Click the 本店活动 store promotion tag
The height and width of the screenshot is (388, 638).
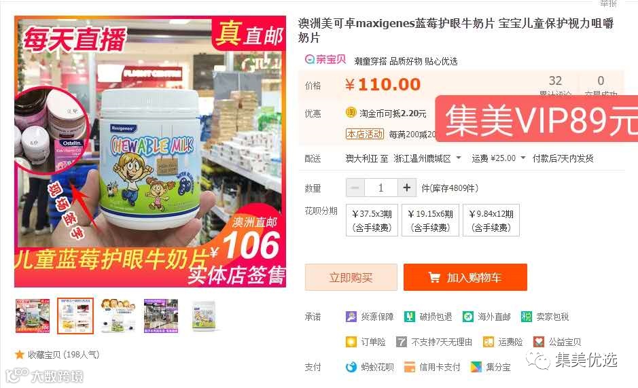[365, 134]
